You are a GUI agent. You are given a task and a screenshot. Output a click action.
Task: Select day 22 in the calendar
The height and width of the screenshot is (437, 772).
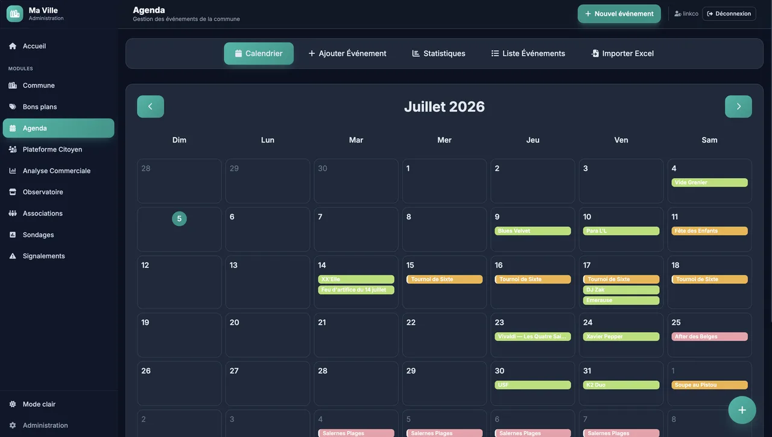(x=445, y=335)
